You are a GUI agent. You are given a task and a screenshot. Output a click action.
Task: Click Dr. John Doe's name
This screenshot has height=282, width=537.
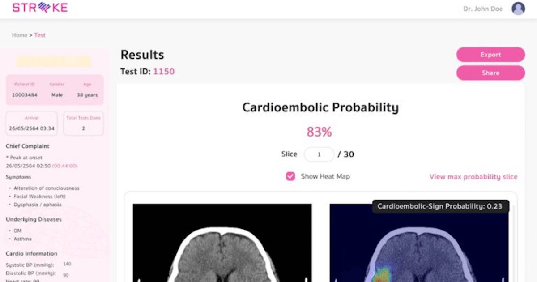(483, 8)
